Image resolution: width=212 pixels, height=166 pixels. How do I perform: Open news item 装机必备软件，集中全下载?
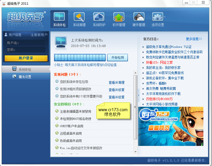165,78
